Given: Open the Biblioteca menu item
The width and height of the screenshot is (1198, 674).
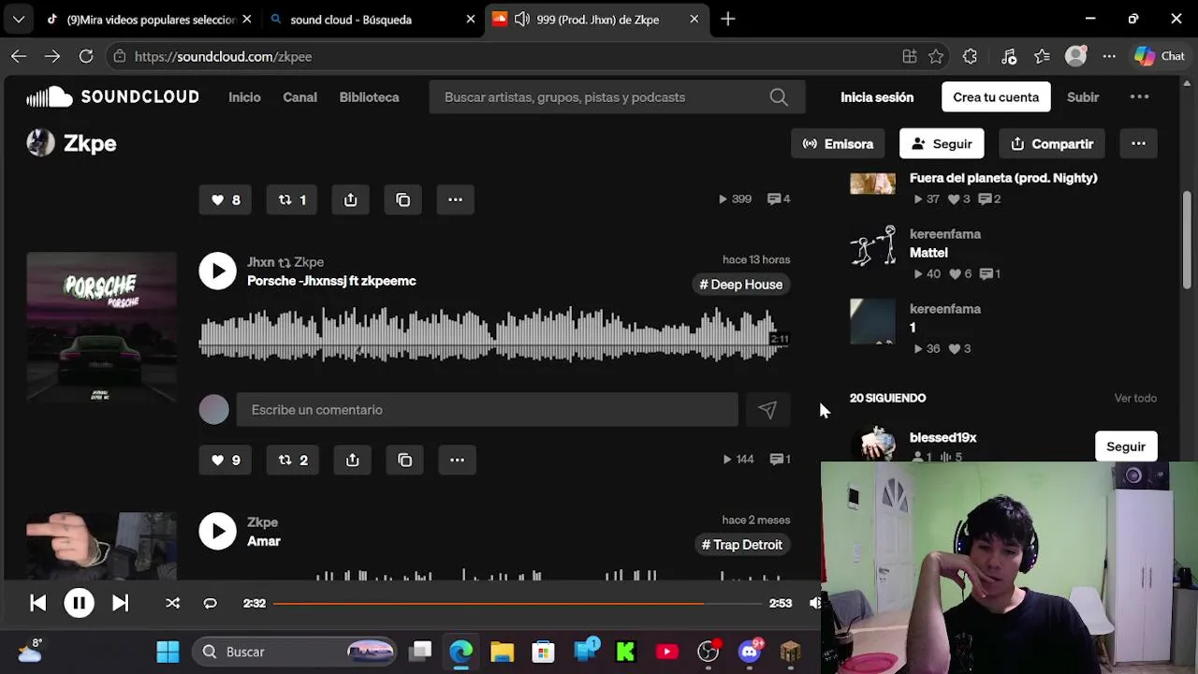Looking at the screenshot, I should click(x=369, y=97).
